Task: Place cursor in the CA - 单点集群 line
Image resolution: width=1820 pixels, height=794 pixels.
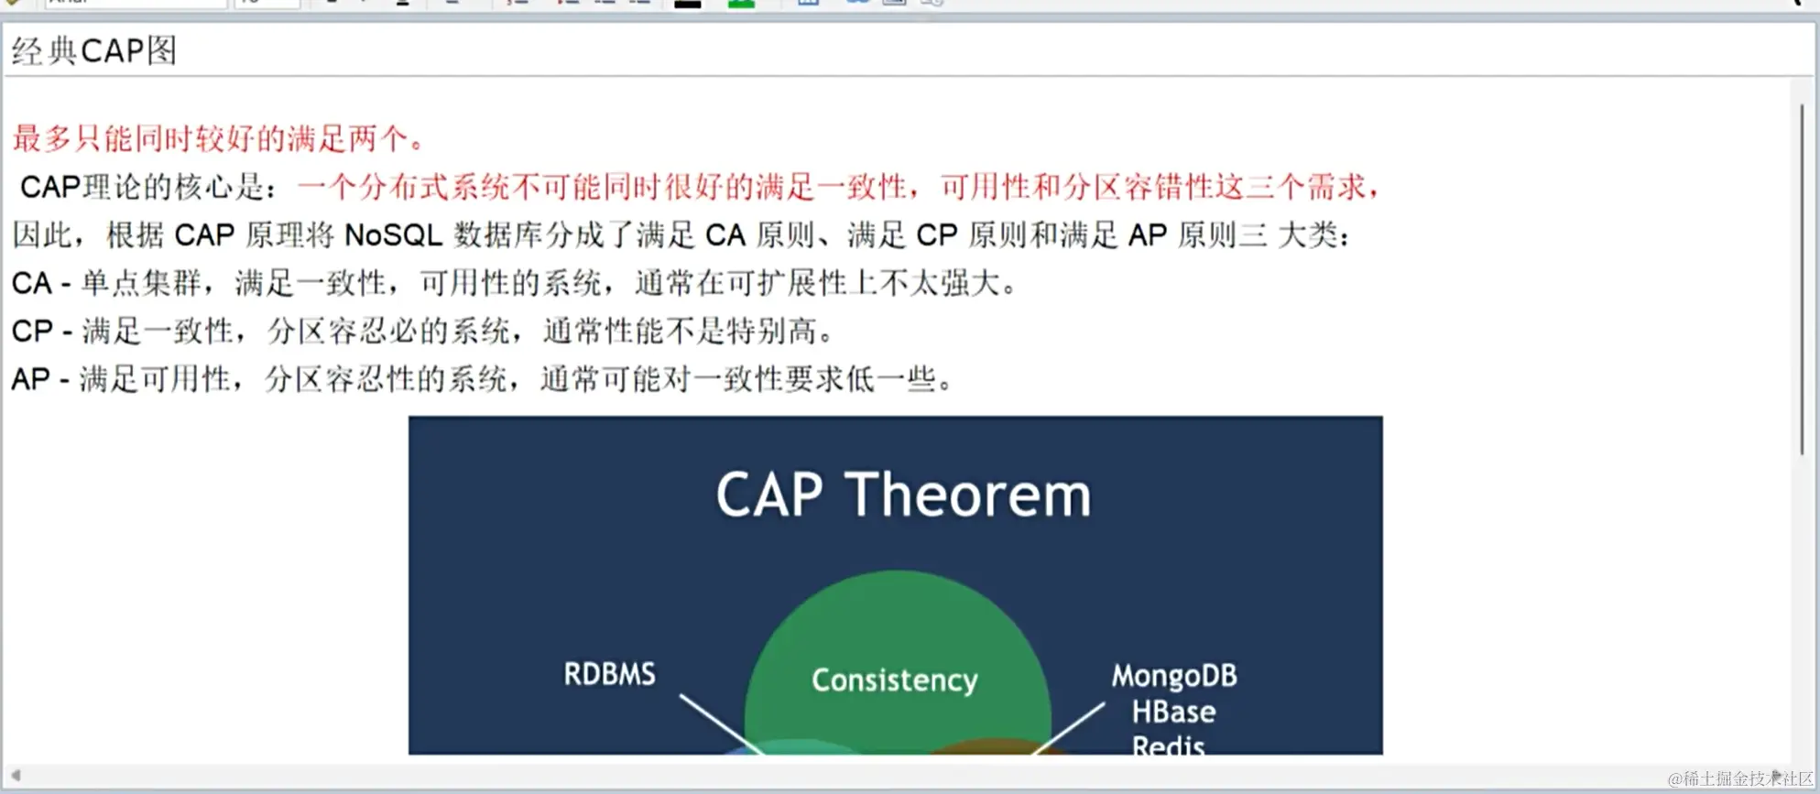Action: click(515, 283)
